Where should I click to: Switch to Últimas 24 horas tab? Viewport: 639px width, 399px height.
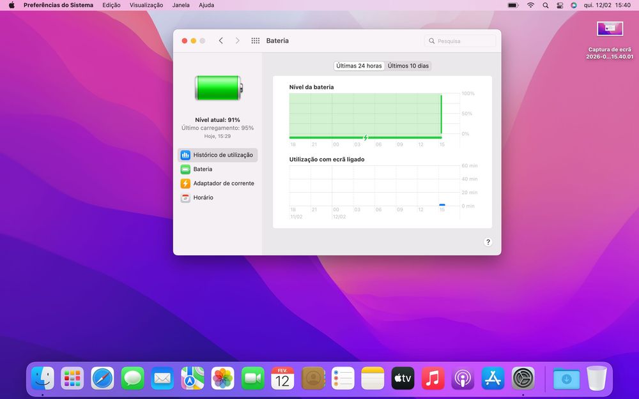pos(359,66)
